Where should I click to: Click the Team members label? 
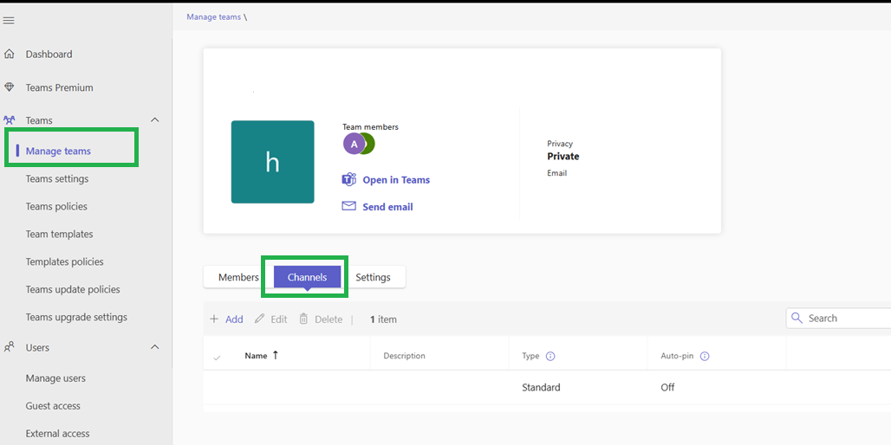click(370, 127)
